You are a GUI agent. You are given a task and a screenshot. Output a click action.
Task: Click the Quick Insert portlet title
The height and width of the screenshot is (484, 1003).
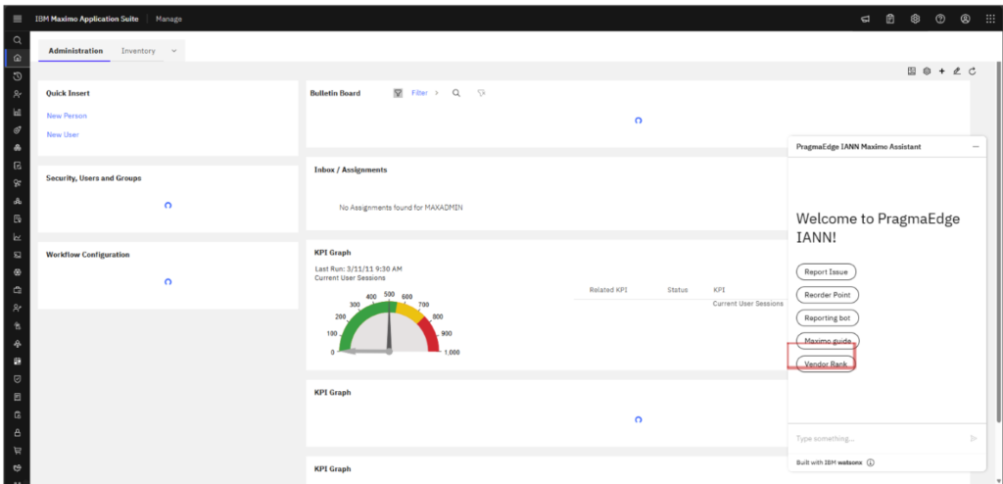click(68, 93)
